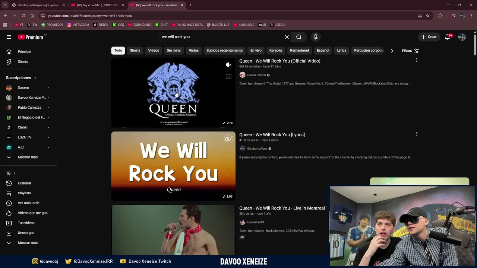Select the Español filter chip
This screenshot has width=477, height=268.
click(323, 51)
